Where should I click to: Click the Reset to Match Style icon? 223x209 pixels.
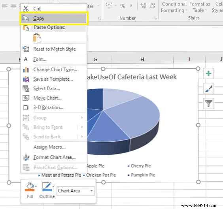click(x=26, y=49)
